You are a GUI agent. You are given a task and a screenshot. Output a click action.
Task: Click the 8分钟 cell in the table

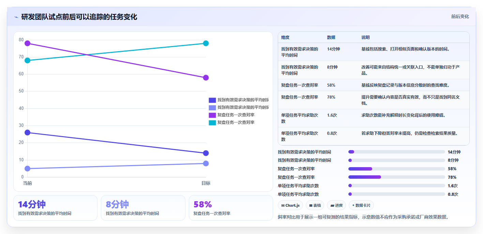point(332,67)
